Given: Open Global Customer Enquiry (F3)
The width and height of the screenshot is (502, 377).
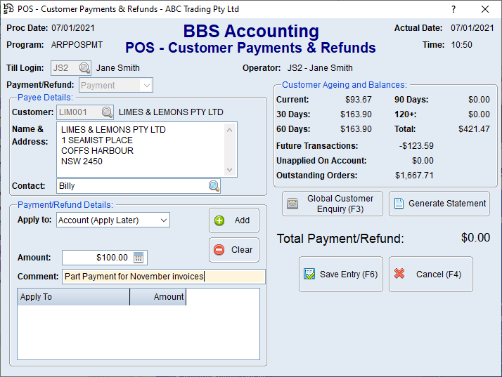Looking at the screenshot, I should pyautogui.click(x=333, y=204).
